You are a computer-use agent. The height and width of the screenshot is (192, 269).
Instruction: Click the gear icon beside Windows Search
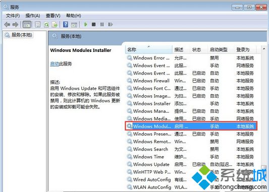pyautogui.click(x=130, y=149)
